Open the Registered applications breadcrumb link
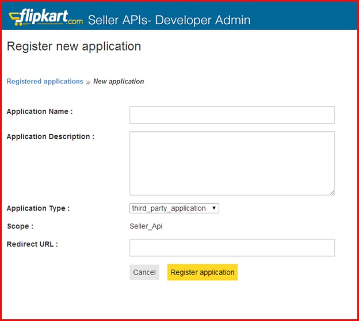The image size is (359, 321). pos(45,81)
